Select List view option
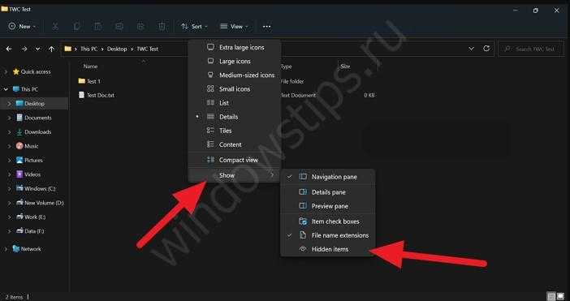 (x=235, y=103)
